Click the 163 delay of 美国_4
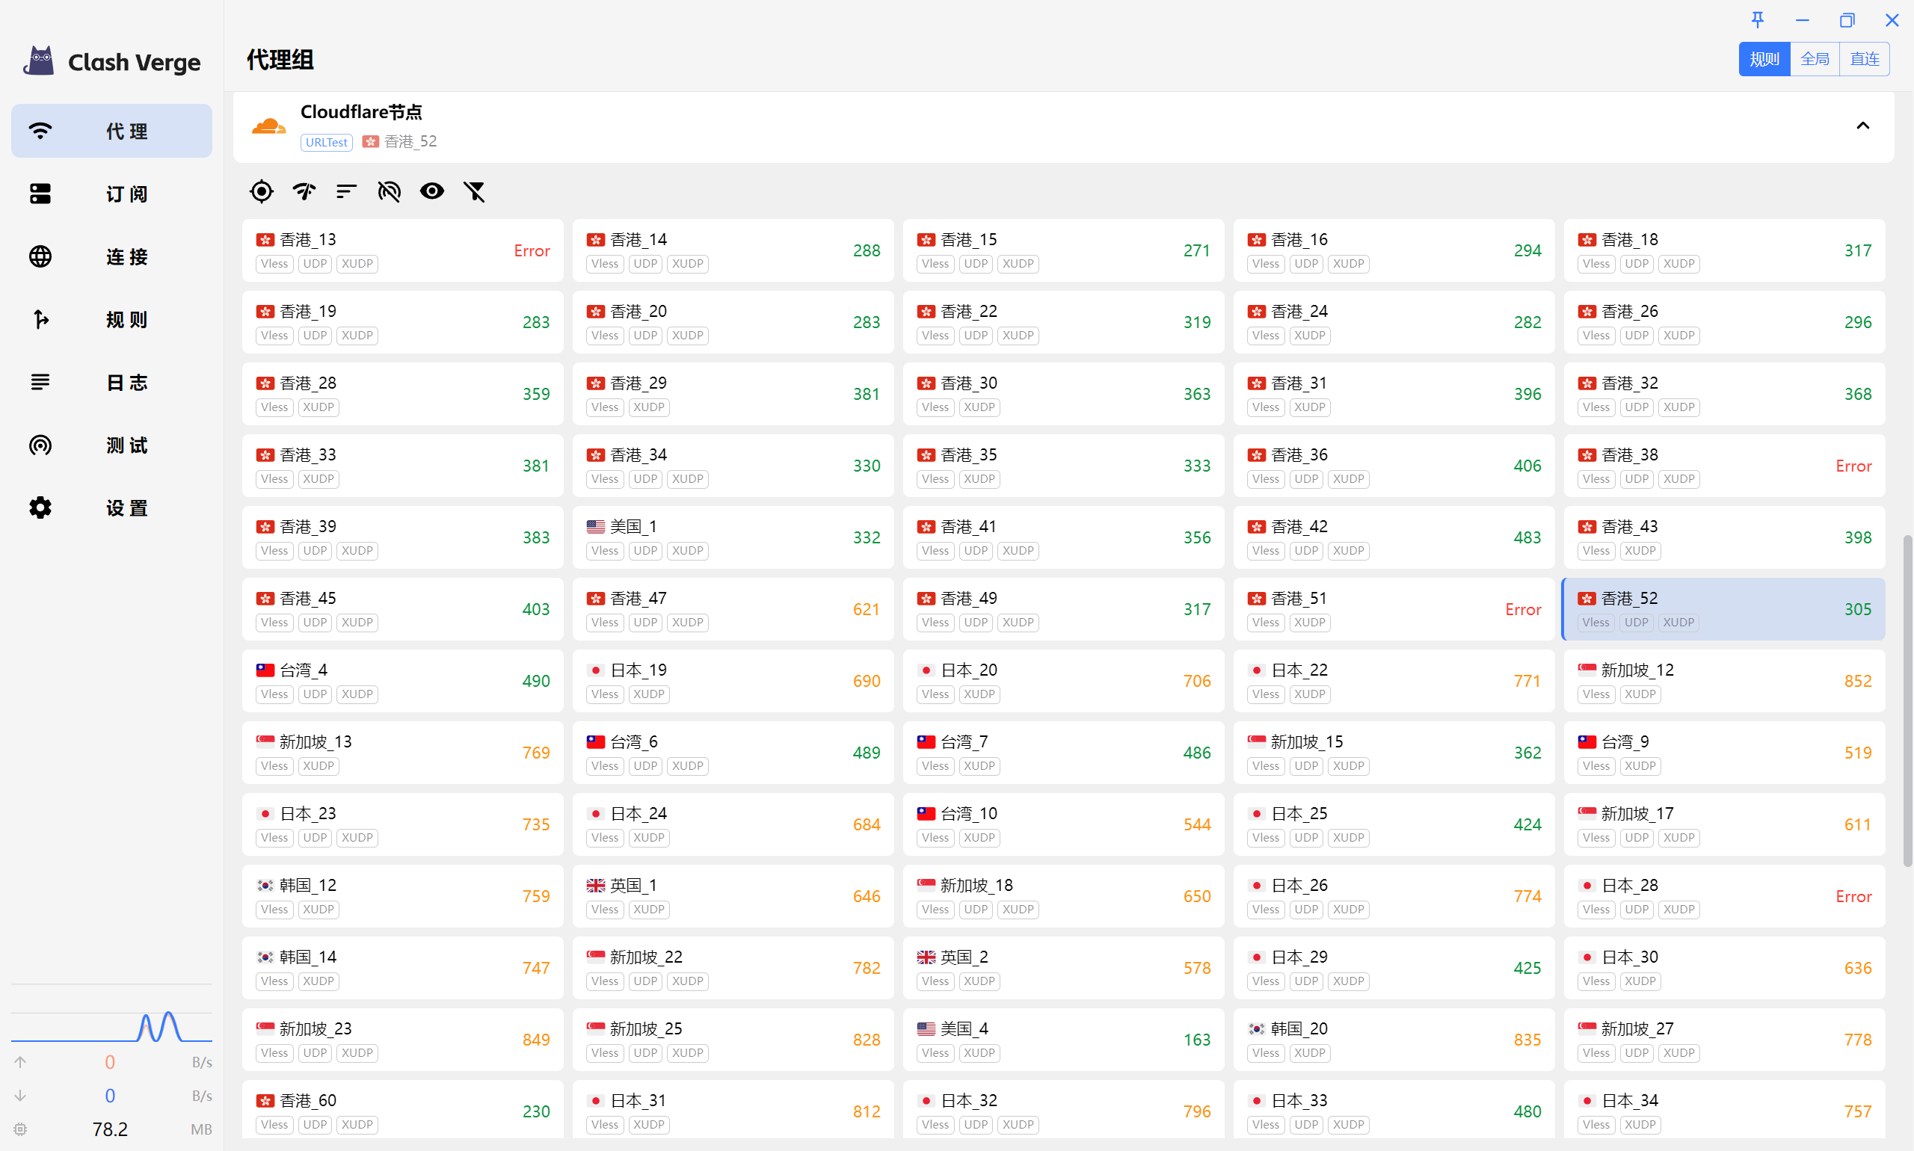 1197,1040
